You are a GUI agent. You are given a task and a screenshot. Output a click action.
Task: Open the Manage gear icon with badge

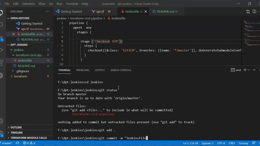(x=2, y=134)
